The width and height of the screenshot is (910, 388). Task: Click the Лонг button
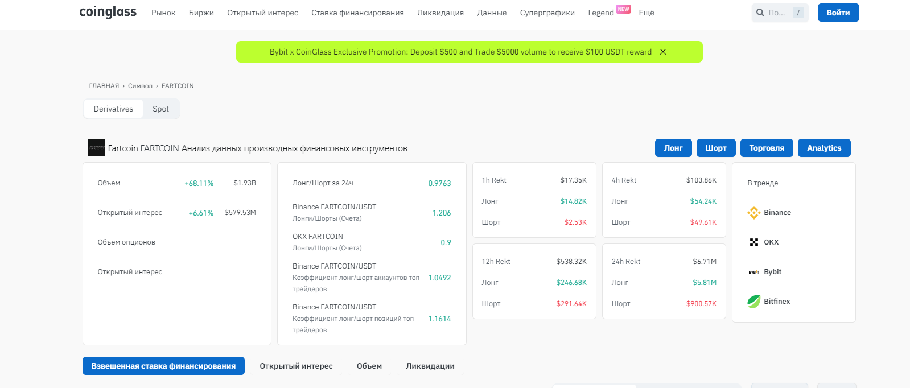[x=673, y=148]
